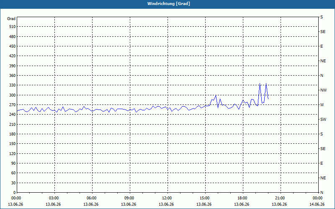335x209 pixels.
Task: Click the 21:00 time axis label
Action: (x=280, y=198)
